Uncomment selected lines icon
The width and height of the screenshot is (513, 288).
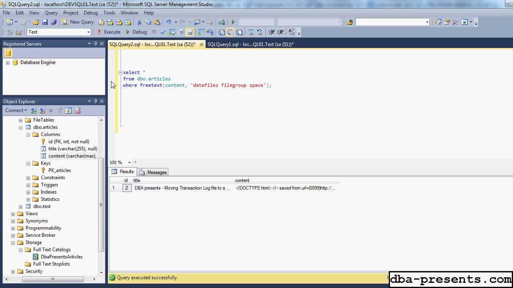(x=259, y=32)
